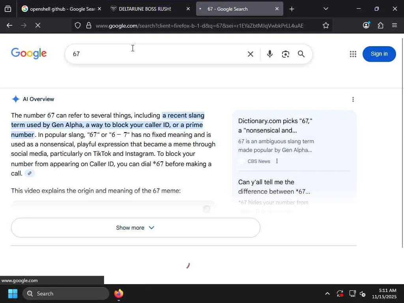Click into the Google search field

pos(157,54)
